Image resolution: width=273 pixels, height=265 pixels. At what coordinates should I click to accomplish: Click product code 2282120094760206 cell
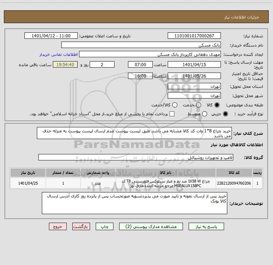click(234, 183)
